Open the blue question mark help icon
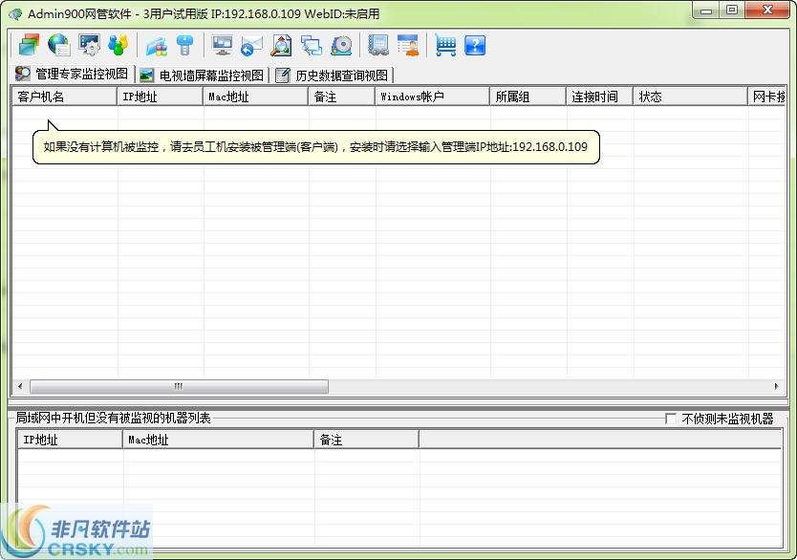This screenshot has width=797, height=560. tap(475, 45)
